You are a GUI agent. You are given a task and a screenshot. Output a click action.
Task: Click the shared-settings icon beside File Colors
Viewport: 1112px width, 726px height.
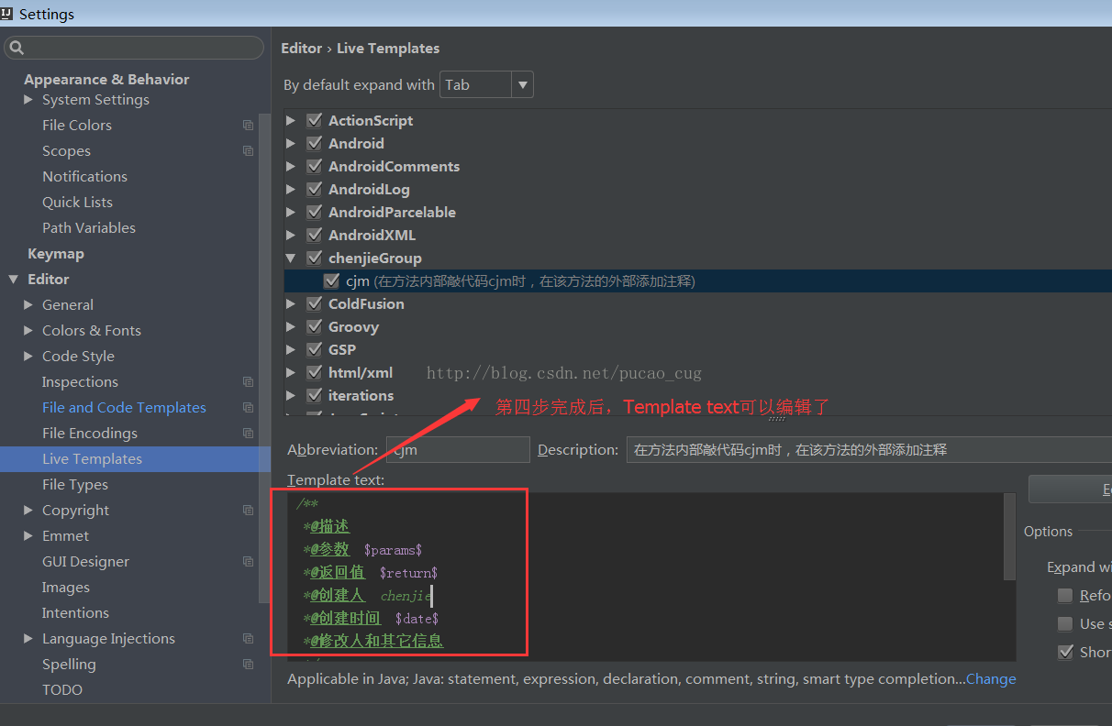pyautogui.click(x=248, y=125)
